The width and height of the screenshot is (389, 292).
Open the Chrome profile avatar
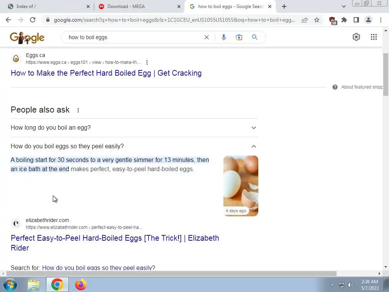tap(368, 20)
